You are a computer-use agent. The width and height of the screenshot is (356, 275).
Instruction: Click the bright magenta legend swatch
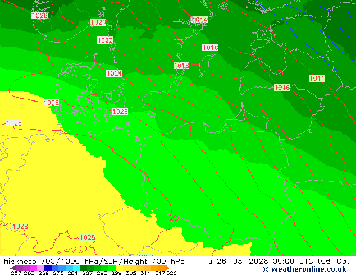(34, 268)
